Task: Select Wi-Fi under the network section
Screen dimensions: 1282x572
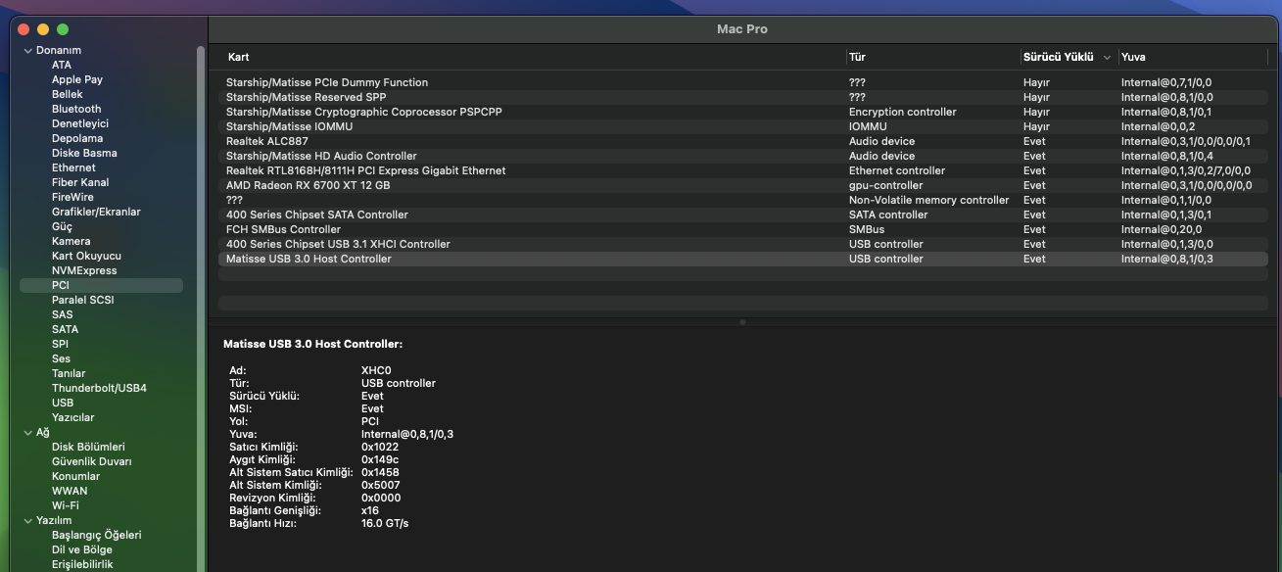Action: (x=66, y=505)
